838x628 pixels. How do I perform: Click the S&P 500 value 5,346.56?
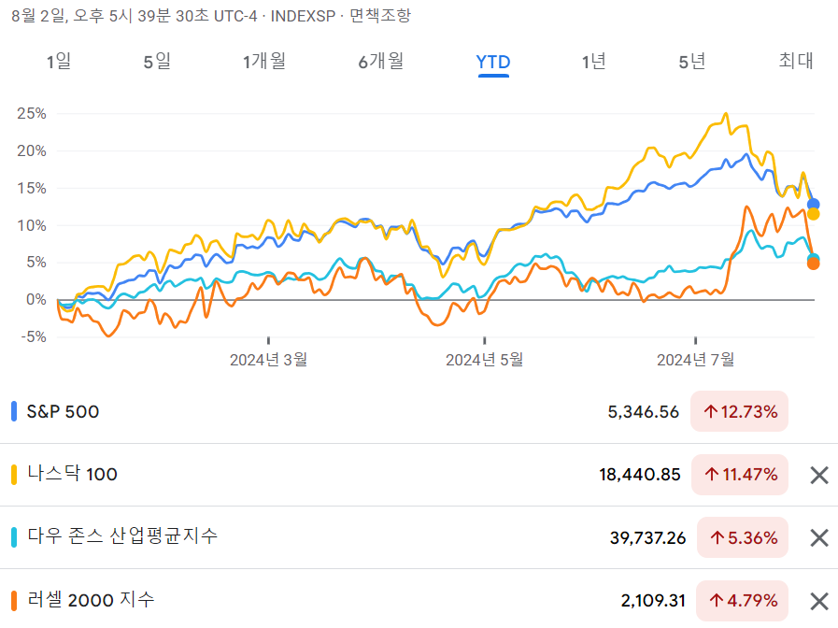pos(643,411)
